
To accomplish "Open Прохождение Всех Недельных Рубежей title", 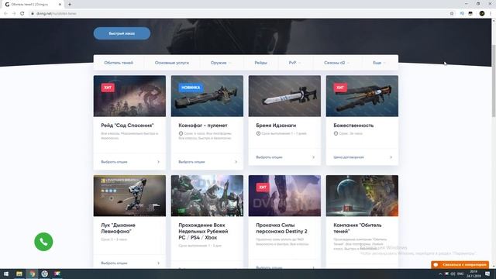I will 203,231.
